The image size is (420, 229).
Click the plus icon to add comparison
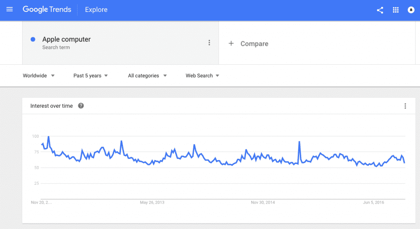231,43
